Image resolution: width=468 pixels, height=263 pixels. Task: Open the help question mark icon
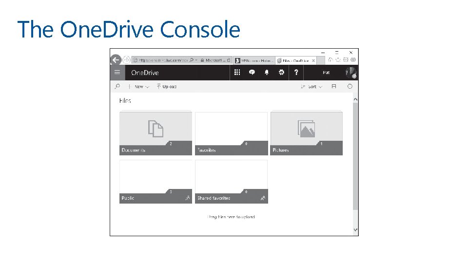coord(296,73)
